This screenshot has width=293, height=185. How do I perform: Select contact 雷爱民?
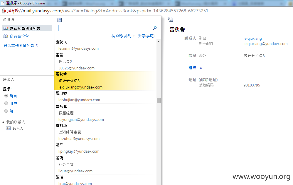tap(61, 42)
